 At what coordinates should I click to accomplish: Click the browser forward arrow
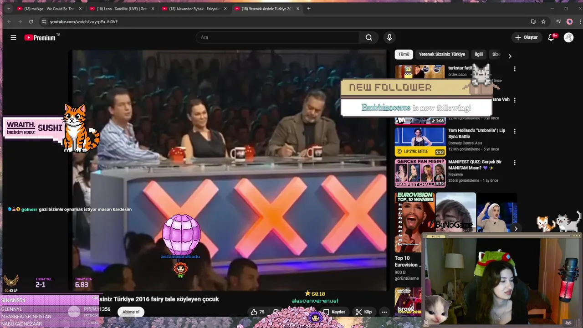(20, 21)
